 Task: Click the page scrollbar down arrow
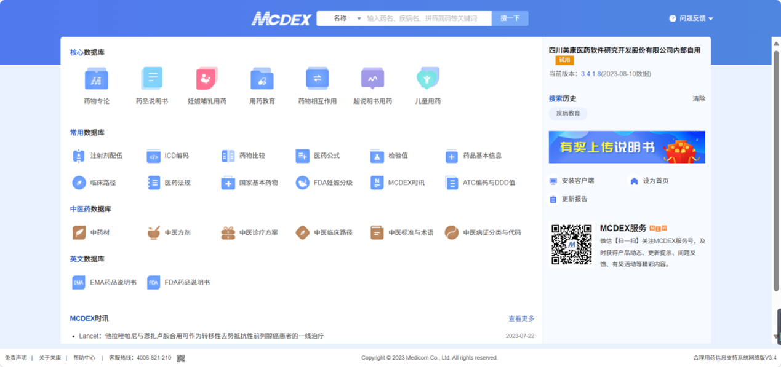point(776,337)
